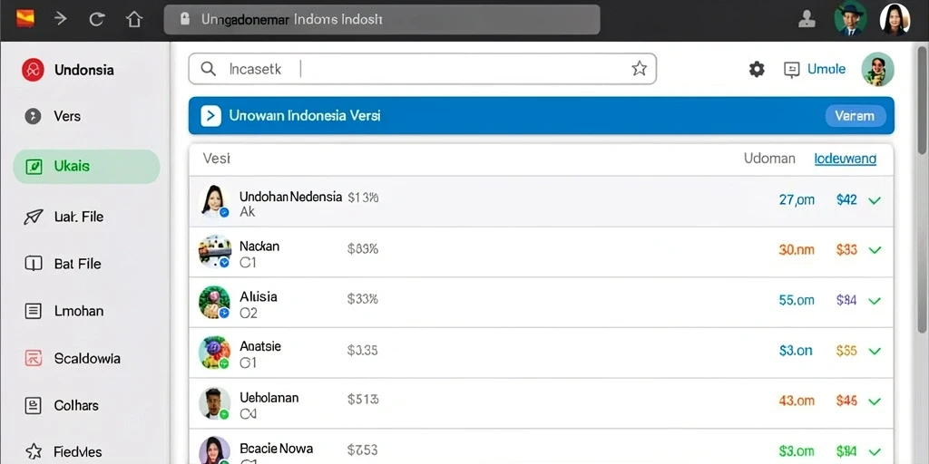This screenshot has width=929, height=464.
Task: Go to browser home icon
Action: tap(134, 20)
